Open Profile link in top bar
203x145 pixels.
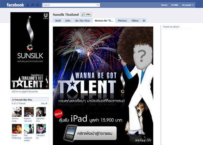pos(175,5)
